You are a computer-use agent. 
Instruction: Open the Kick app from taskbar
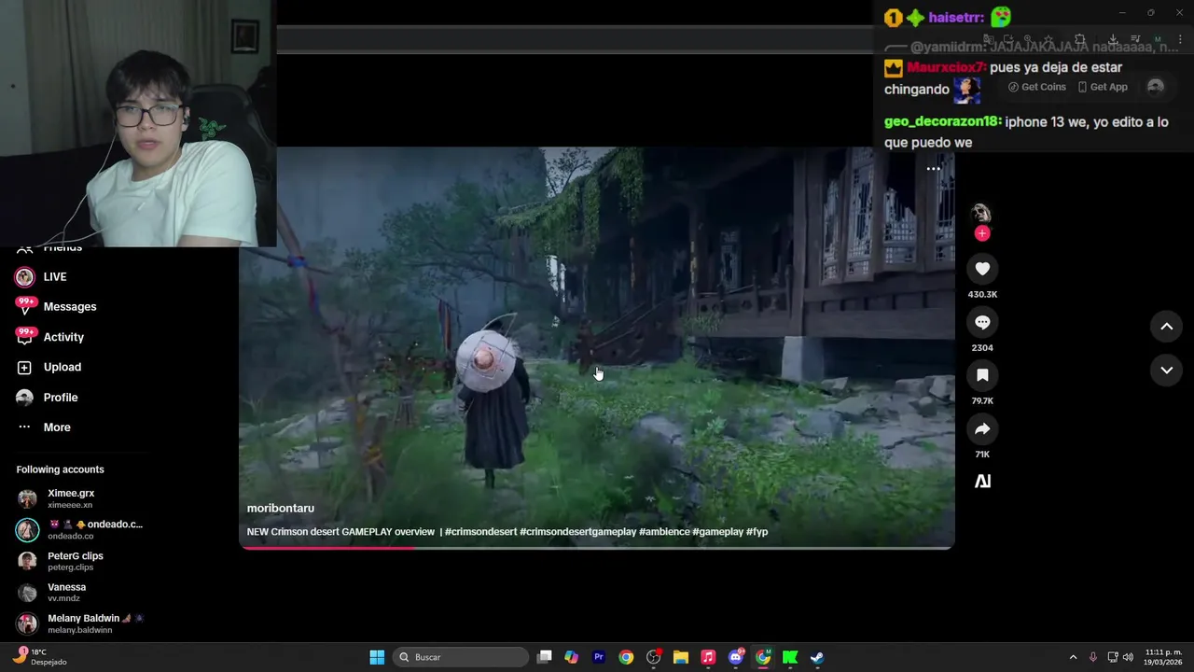pyautogui.click(x=790, y=657)
